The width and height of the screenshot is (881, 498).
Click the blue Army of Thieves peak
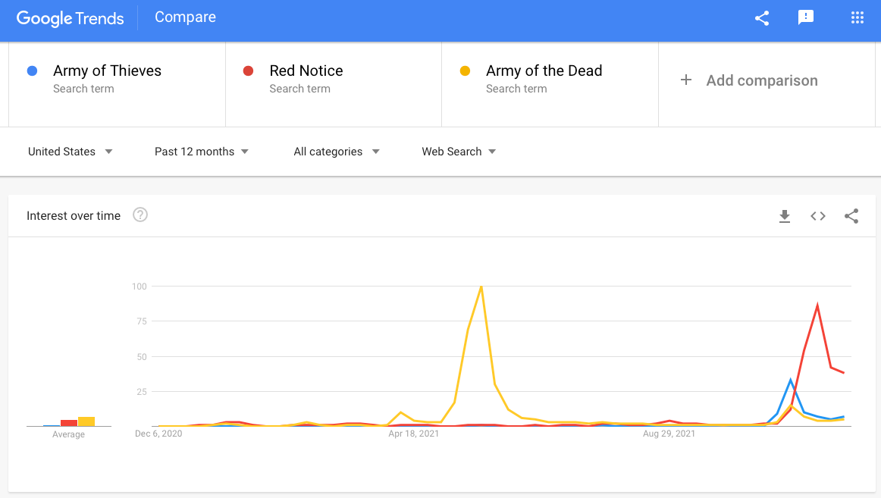point(791,380)
